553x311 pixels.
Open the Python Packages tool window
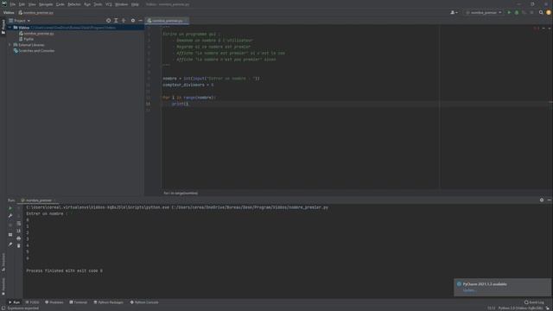(109, 302)
